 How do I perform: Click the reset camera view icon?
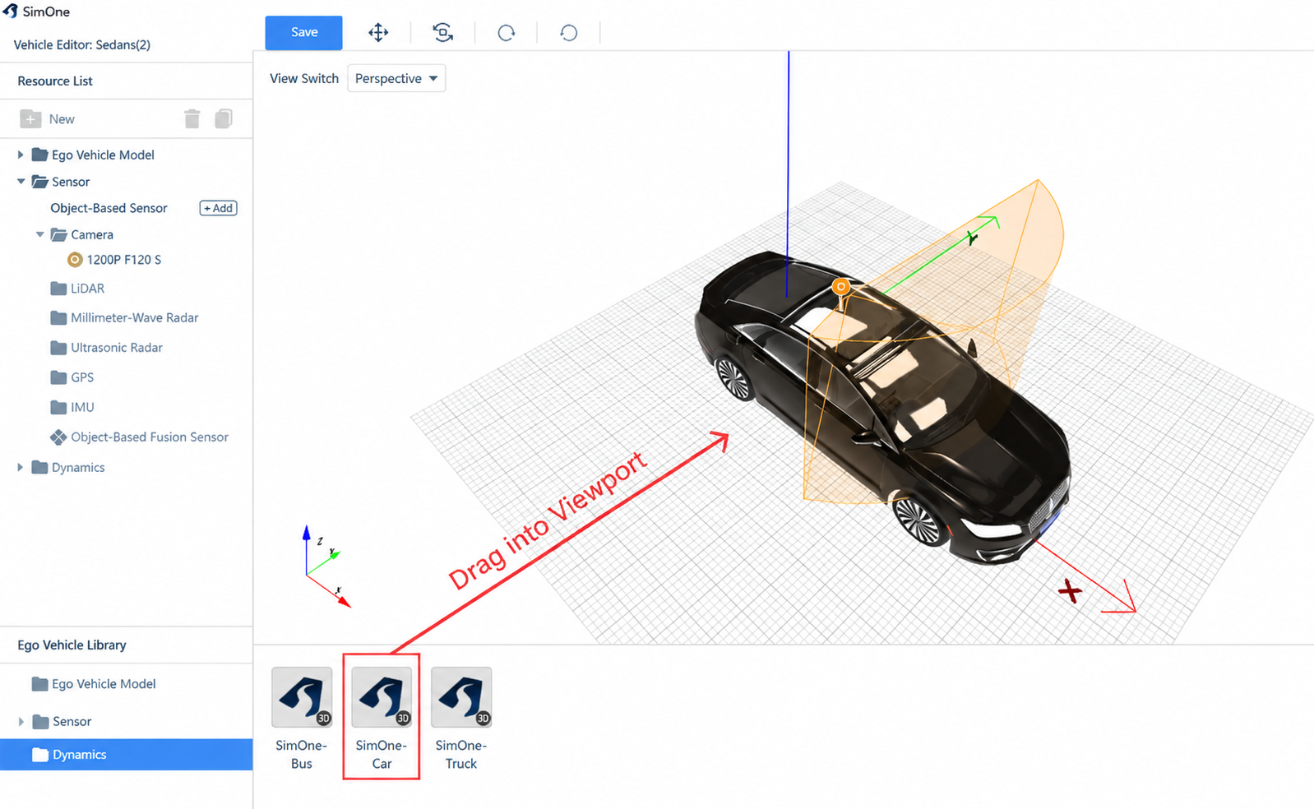click(442, 33)
